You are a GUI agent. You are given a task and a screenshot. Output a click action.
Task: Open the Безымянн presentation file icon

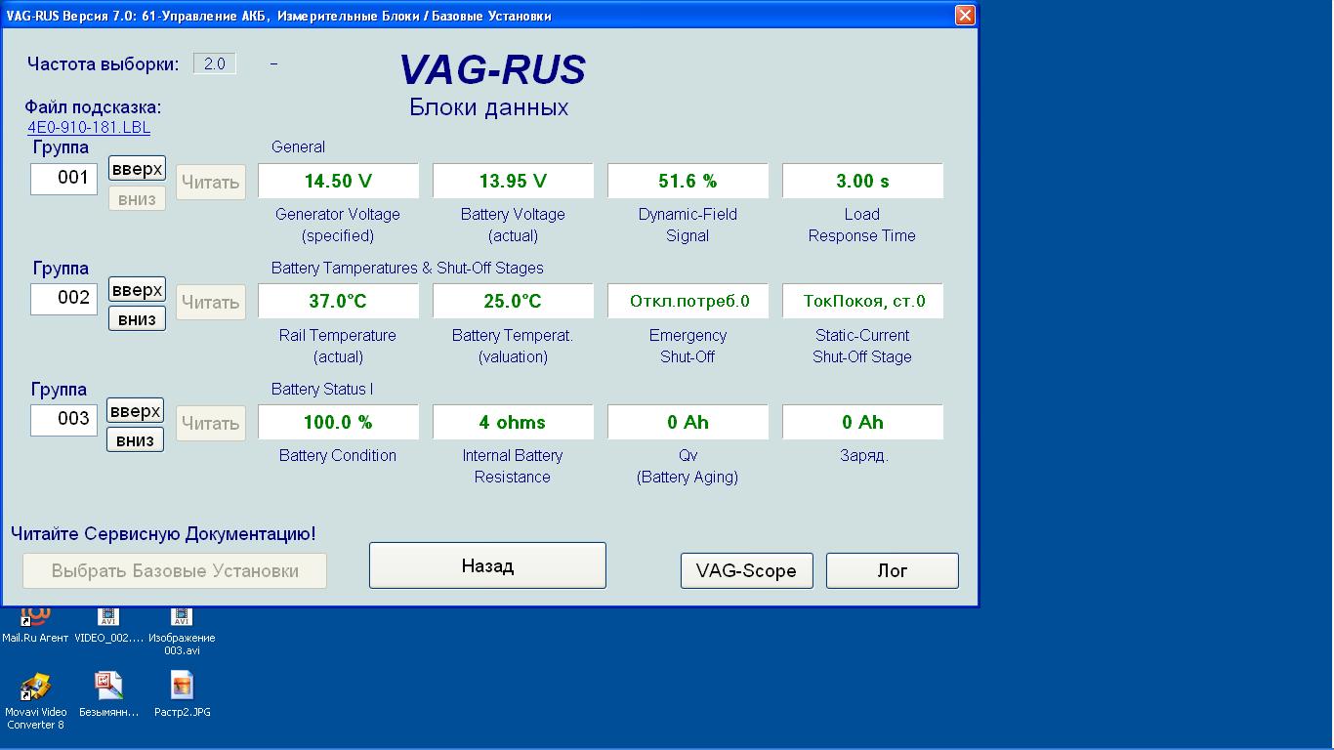[x=108, y=687]
